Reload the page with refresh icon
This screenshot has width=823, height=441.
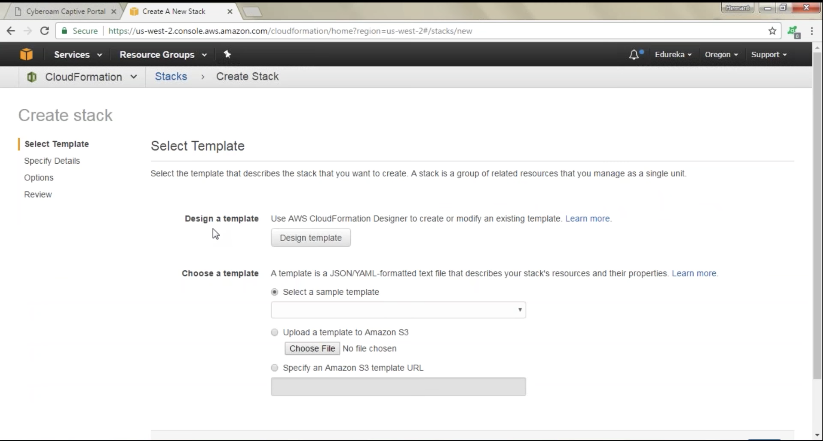point(44,31)
